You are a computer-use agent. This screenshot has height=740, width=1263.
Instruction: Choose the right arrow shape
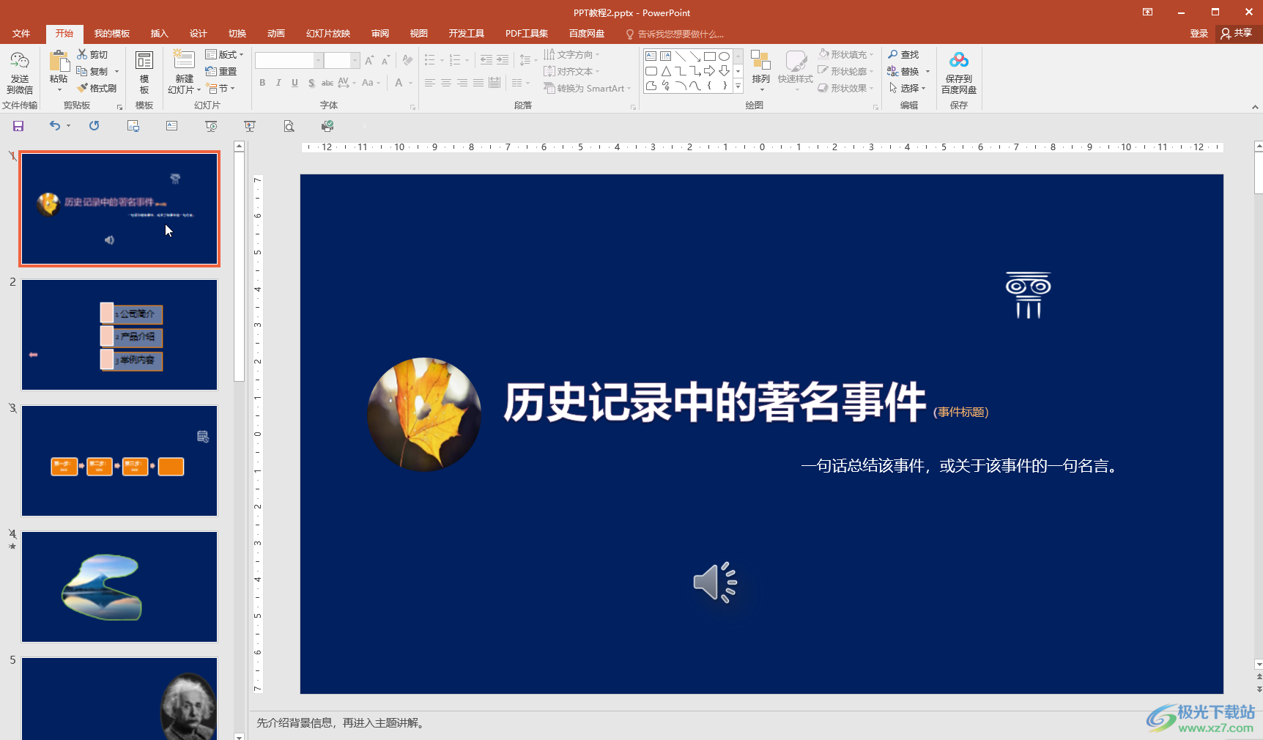pyautogui.click(x=709, y=71)
